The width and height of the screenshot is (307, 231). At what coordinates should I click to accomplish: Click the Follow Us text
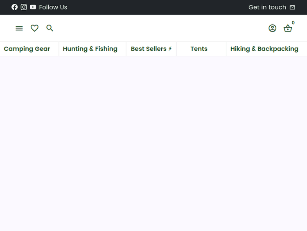53,7
